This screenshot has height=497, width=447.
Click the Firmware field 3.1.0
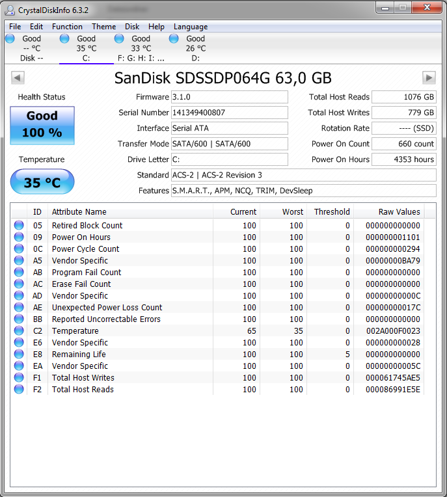230,97
